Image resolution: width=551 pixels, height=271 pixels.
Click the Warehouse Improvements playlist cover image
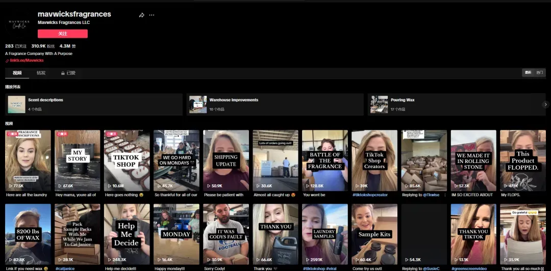click(198, 104)
